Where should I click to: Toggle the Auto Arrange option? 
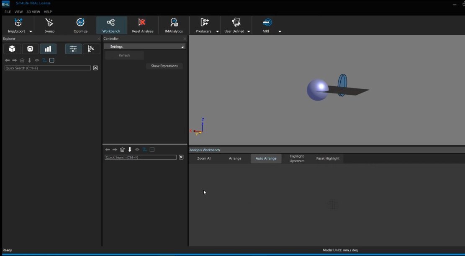(x=266, y=158)
